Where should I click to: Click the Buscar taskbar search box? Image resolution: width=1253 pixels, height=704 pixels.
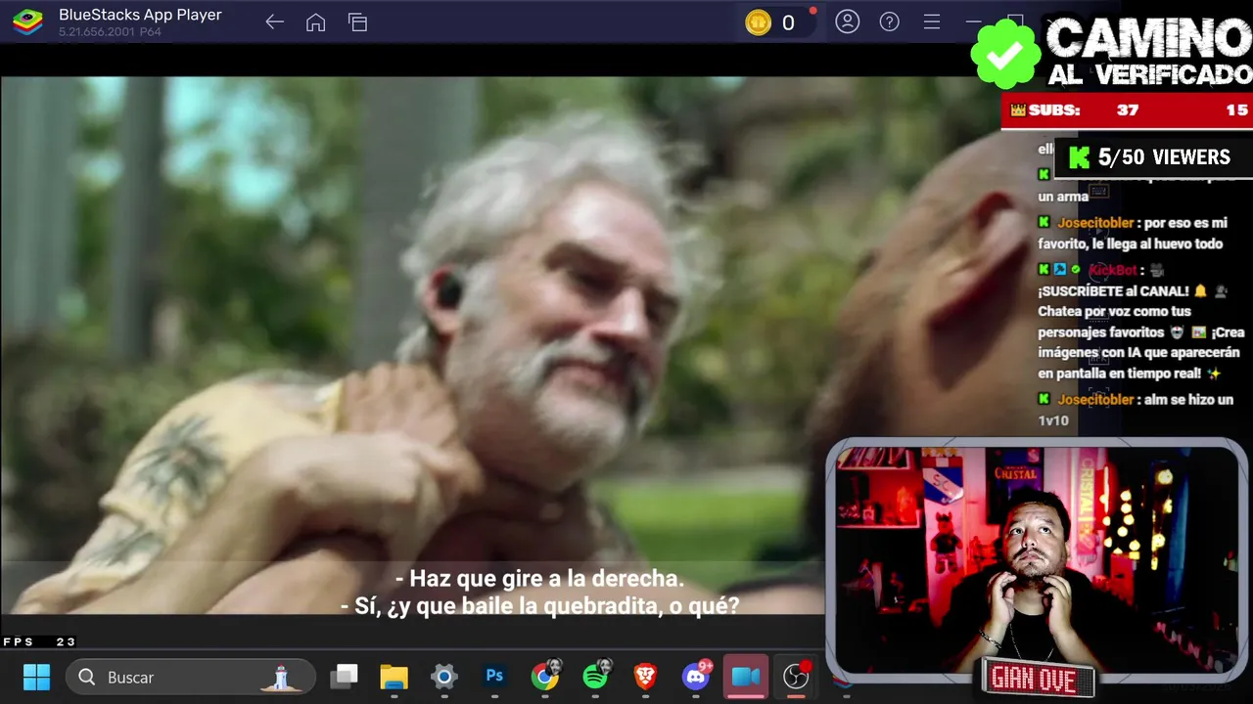(x=191, y=677)
